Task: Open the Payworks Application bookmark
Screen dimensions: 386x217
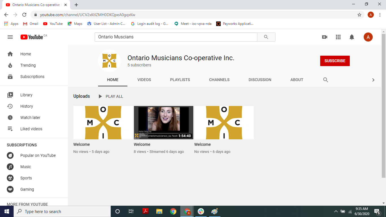Action: (x=235, y=24)
